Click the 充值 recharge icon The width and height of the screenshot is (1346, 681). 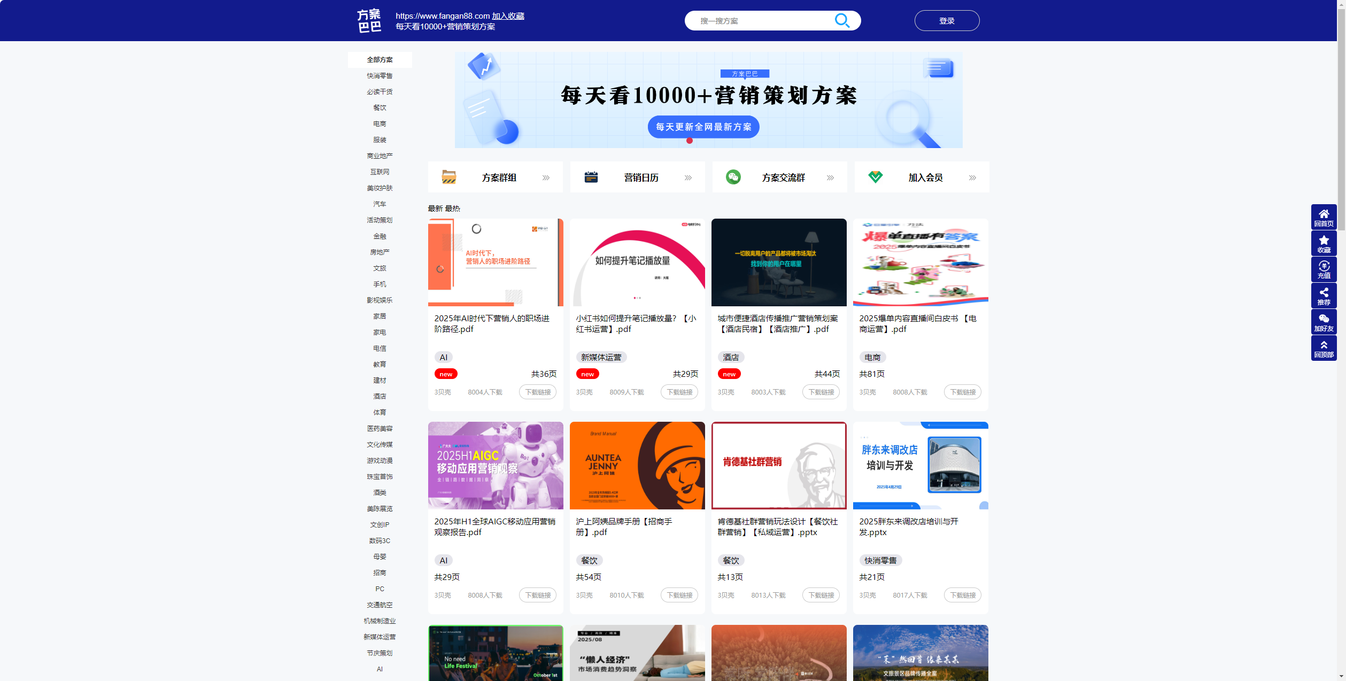pos(1324,266)
